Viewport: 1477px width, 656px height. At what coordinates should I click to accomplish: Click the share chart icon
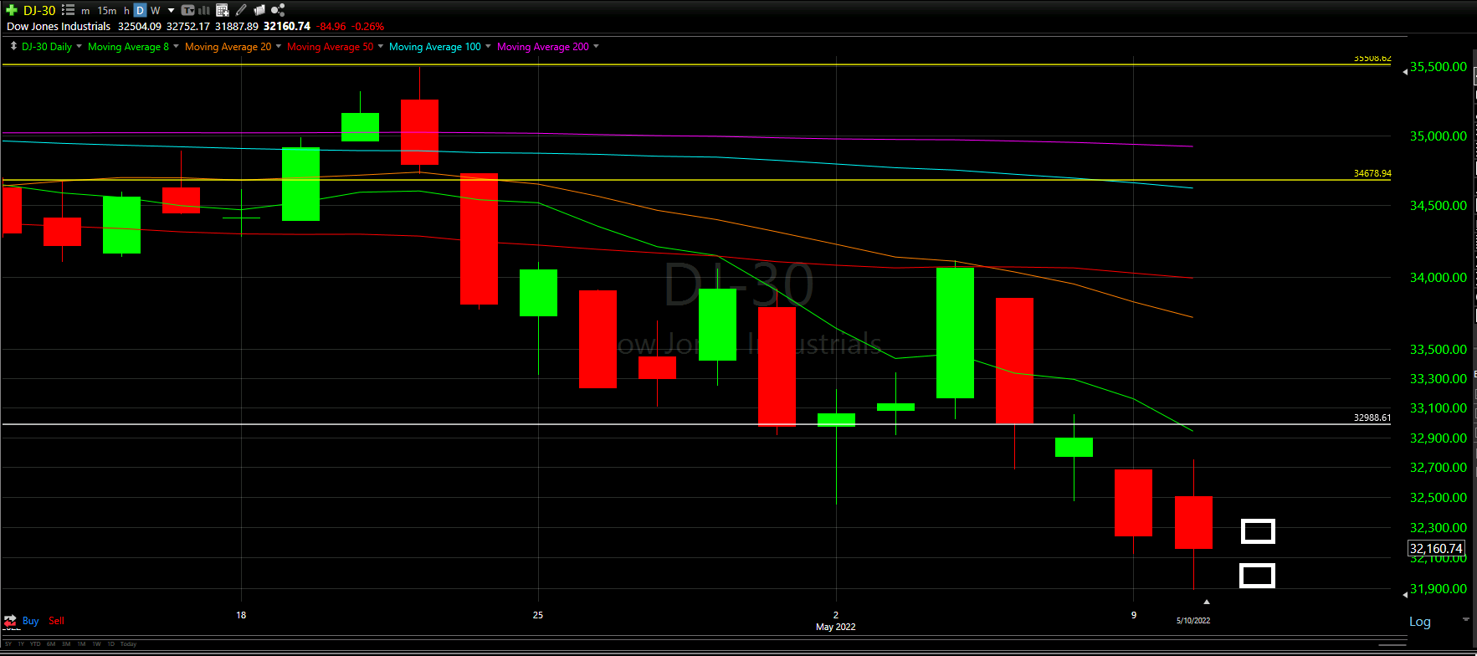(x=278, y=10)
